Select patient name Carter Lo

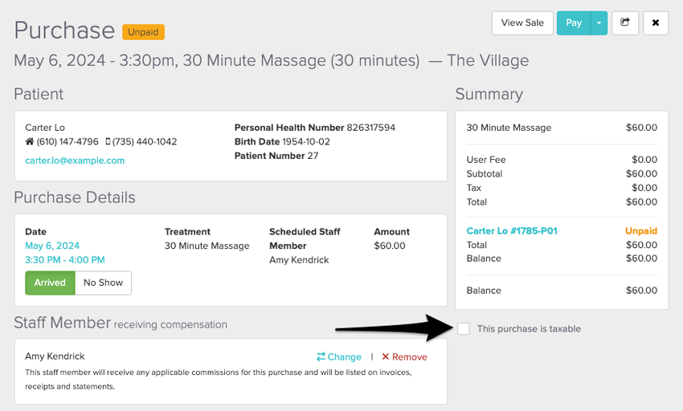click(45, 128)
